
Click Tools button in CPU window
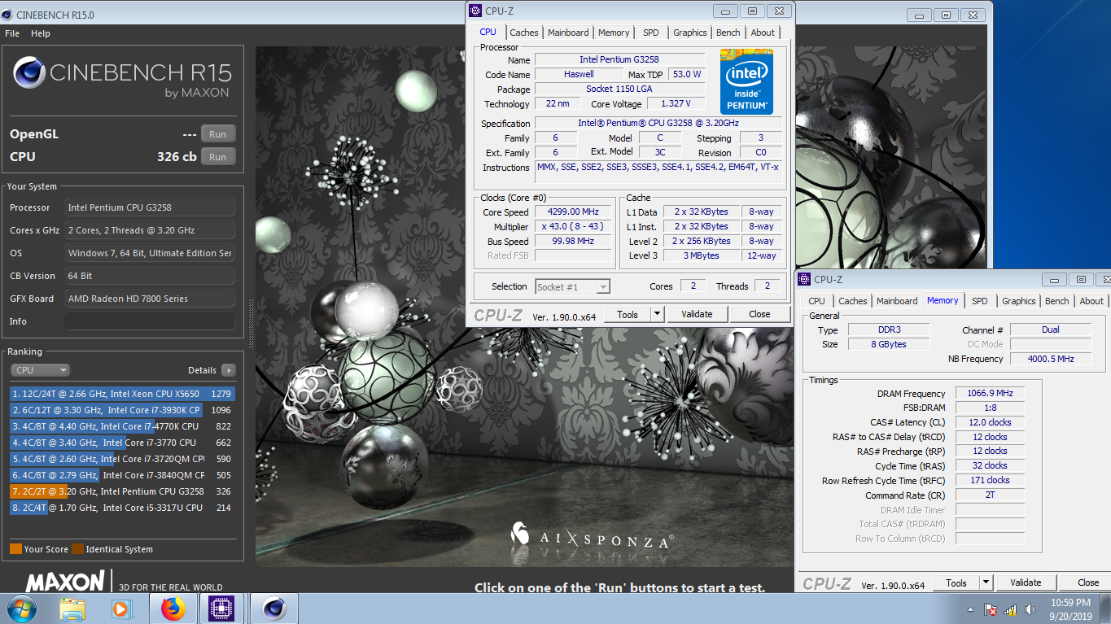point(628,314)
